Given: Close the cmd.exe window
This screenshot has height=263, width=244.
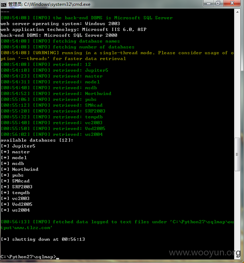Looking at the screenshot, I should point(232,3).
